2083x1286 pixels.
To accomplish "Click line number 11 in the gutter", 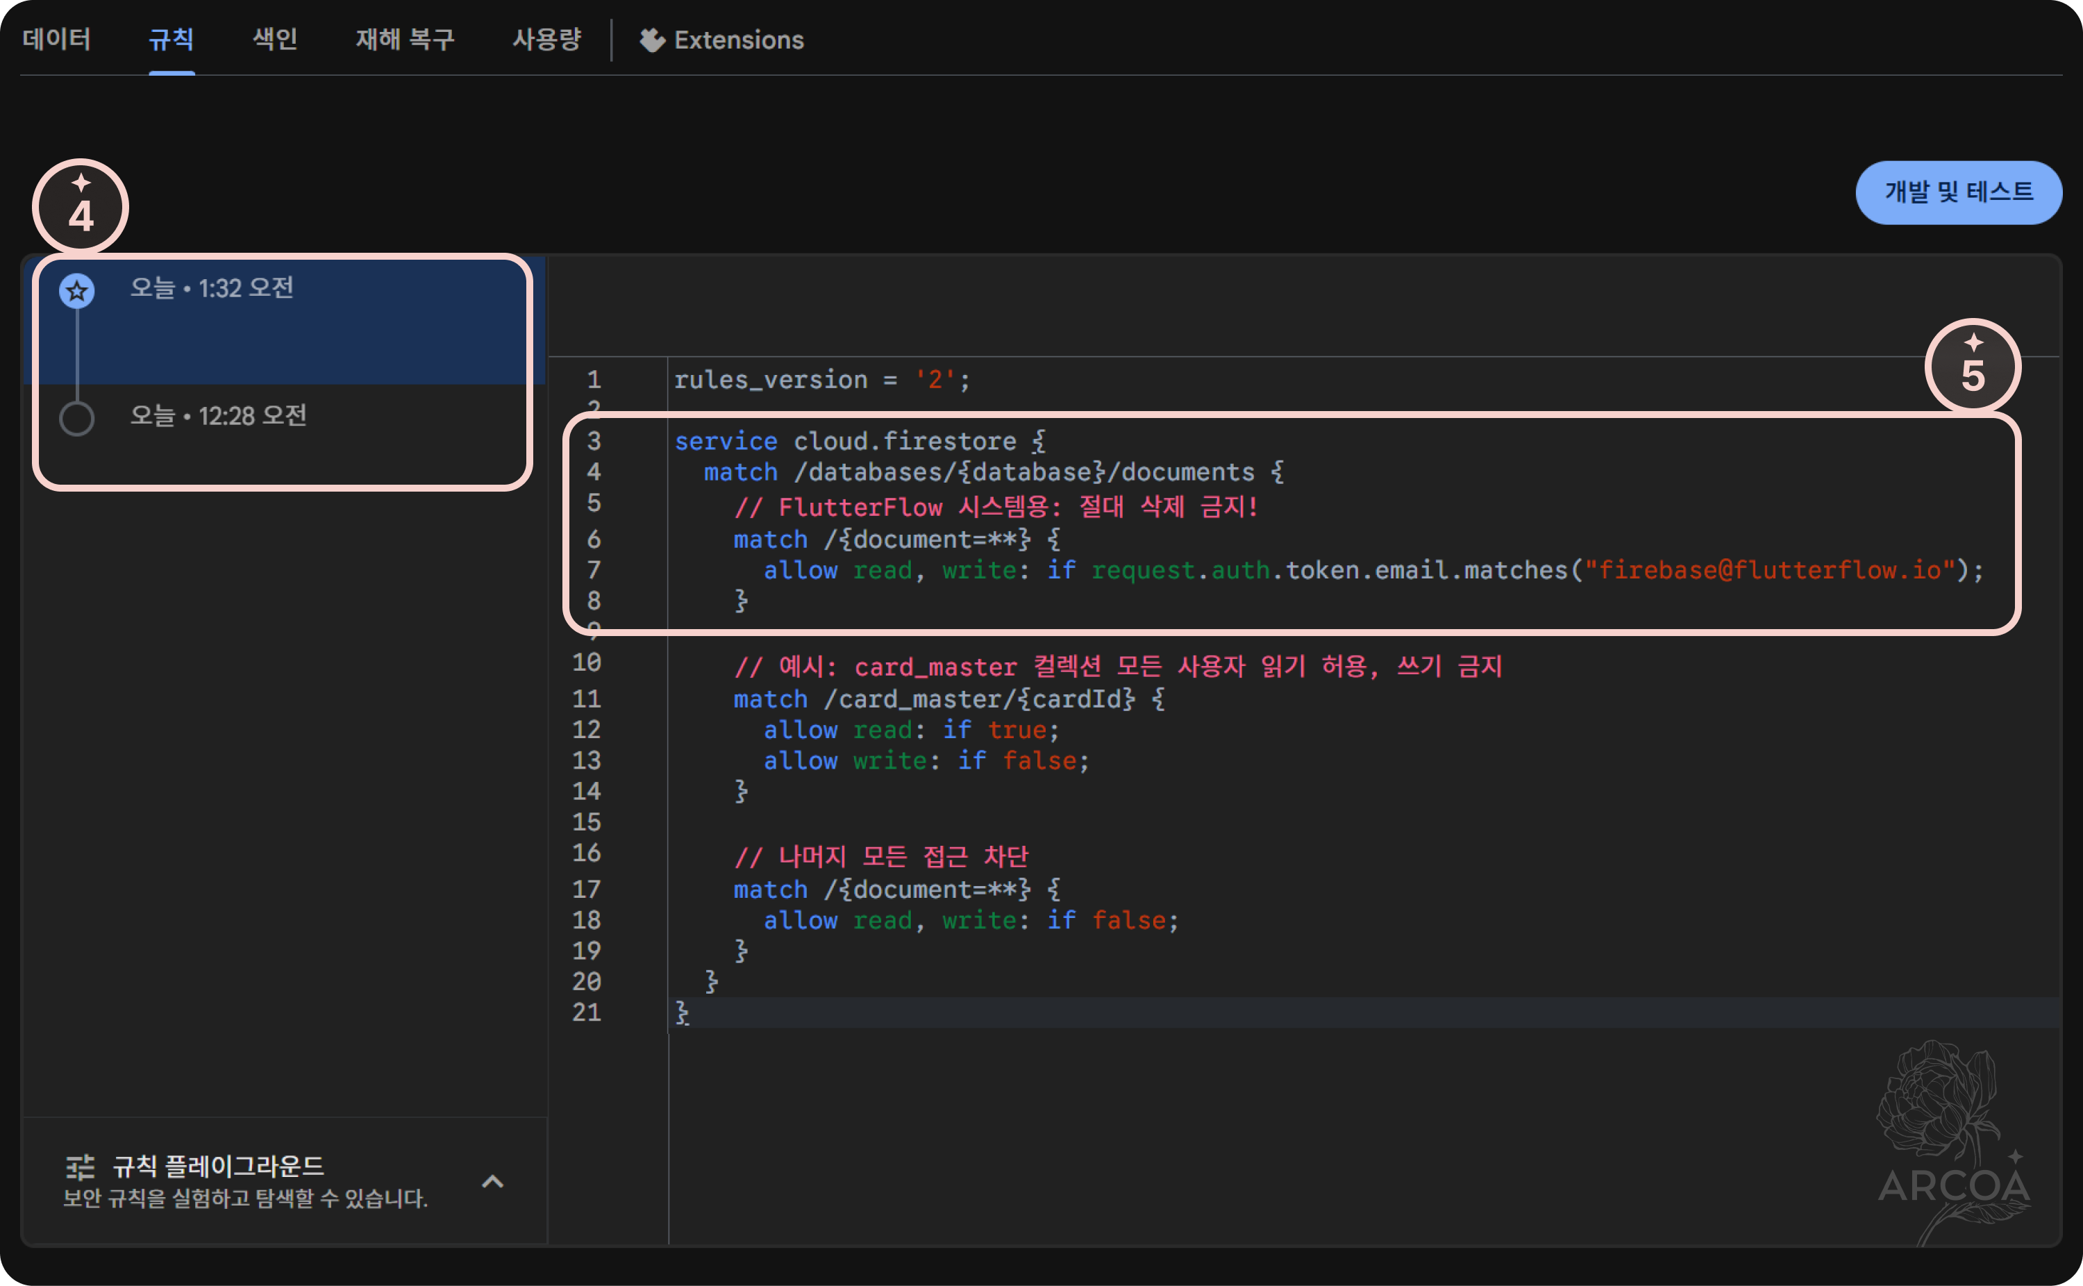I will pos(587,699).
